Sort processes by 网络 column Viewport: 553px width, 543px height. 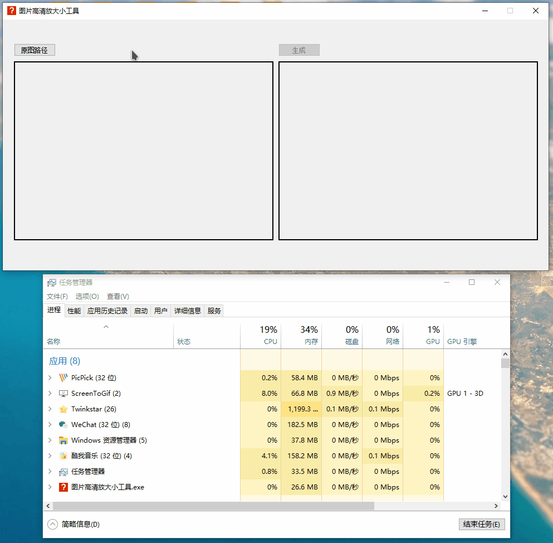[383, 336]
